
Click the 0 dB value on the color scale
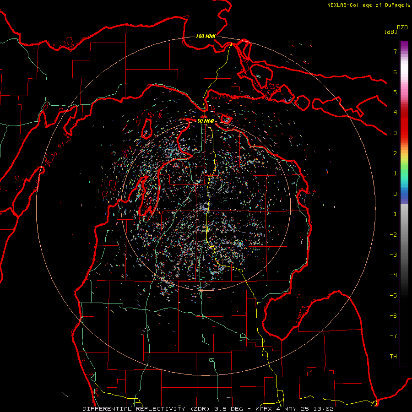pos(395,194)
